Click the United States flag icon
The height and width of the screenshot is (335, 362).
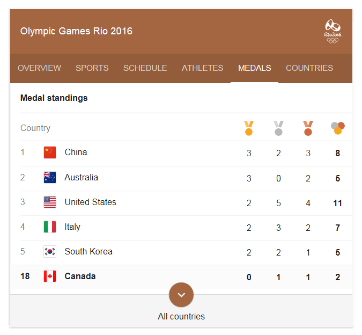[50, 202]
